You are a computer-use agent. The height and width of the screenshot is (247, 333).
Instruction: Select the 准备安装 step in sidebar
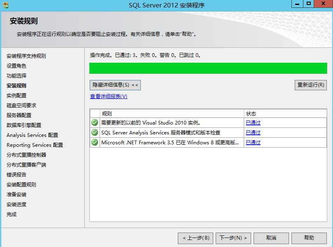coord(16,195)
